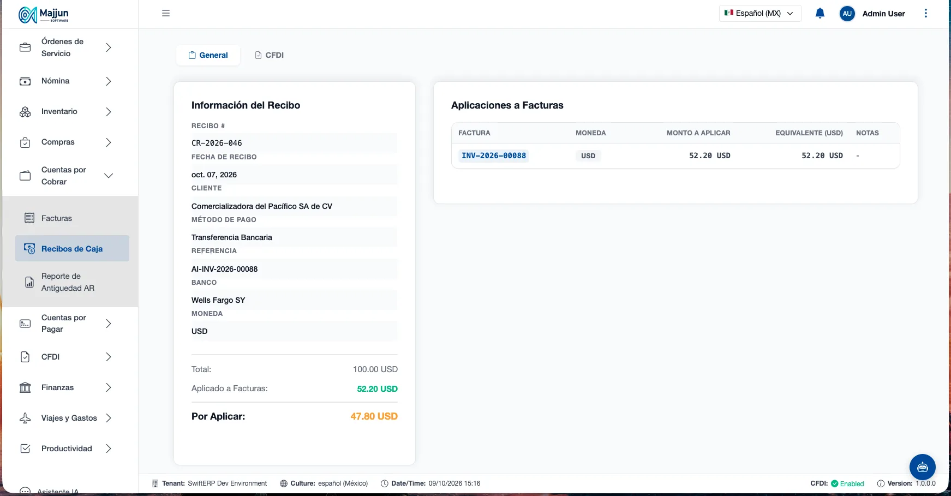The image size is (951, 496).
Task: Click the Órdenes de Servicio briefcase icon
Action: pyautogui.click(x=25, y=47)
